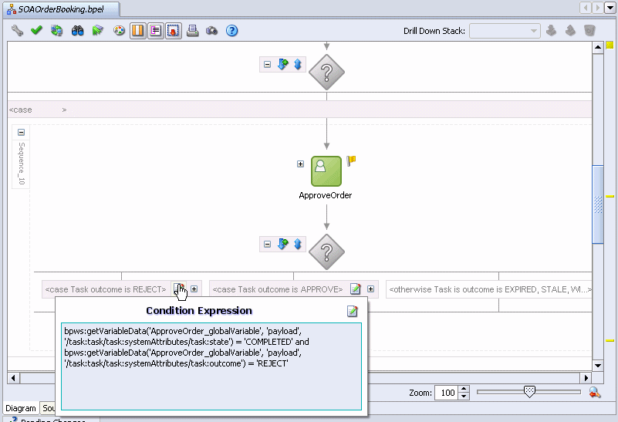Viewport: 618px width, 422px height.
Task: Click the camera snapshot icon
Action: pos(211,30)
